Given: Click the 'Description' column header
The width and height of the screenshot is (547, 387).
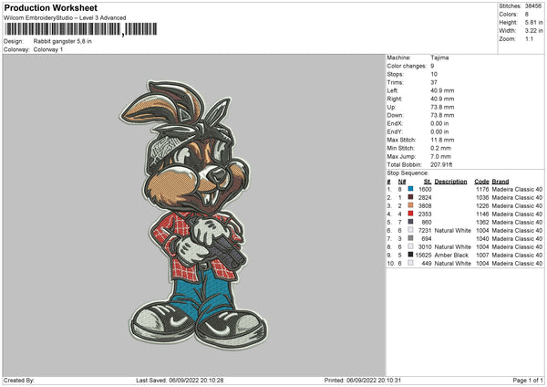Looking at the screenshot, I should (450, 182).
